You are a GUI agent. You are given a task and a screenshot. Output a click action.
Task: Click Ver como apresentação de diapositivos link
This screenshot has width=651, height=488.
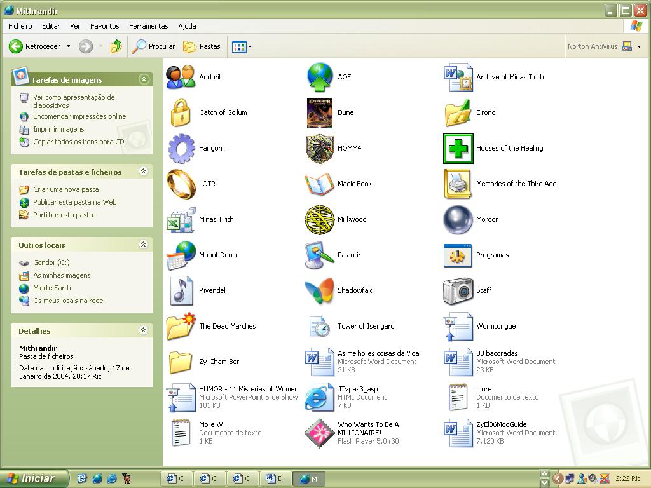coord(74,101)
